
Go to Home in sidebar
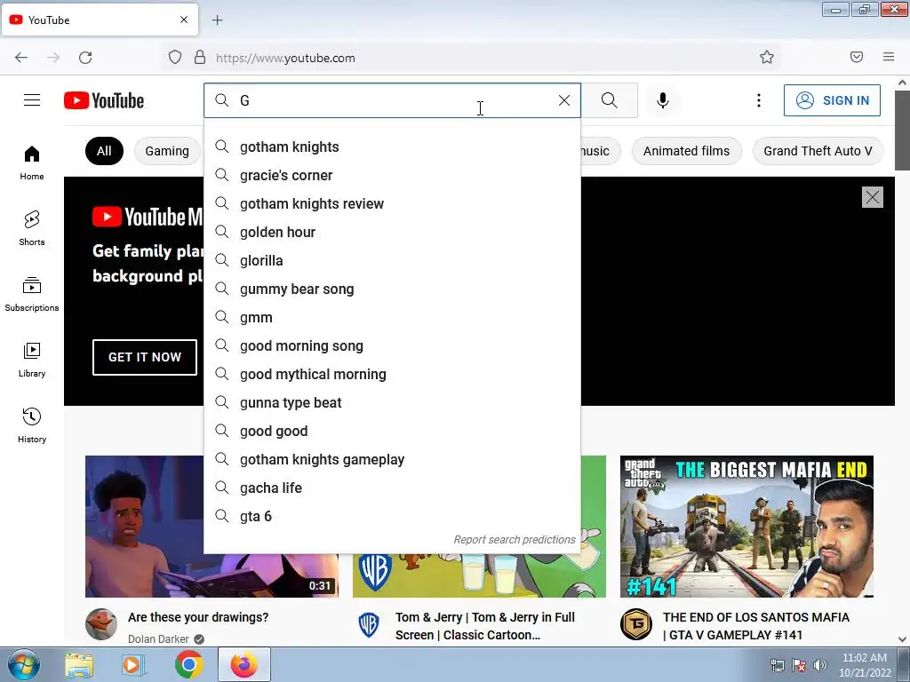(x=32, y=163)
